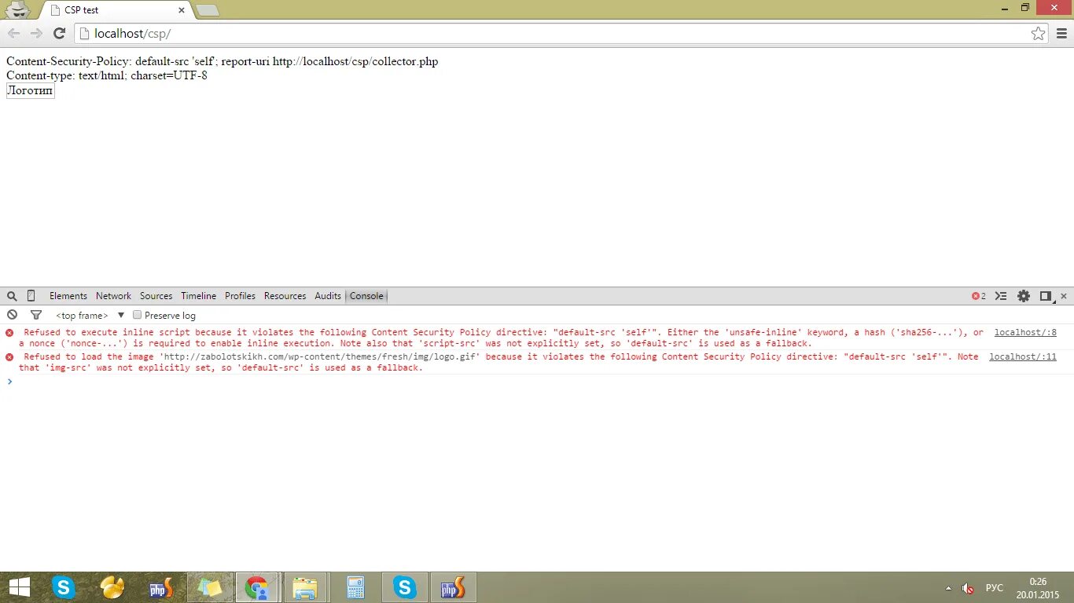Select the Console panel tab
This screenshot has height=603, width=1074.
[x=366, y=296]
